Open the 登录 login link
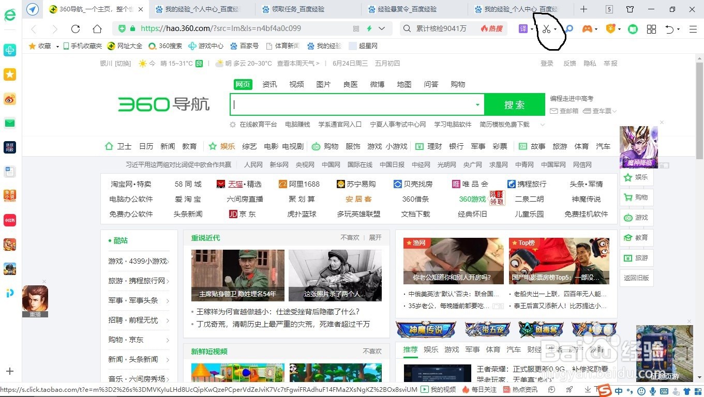 tap(547, 64)
